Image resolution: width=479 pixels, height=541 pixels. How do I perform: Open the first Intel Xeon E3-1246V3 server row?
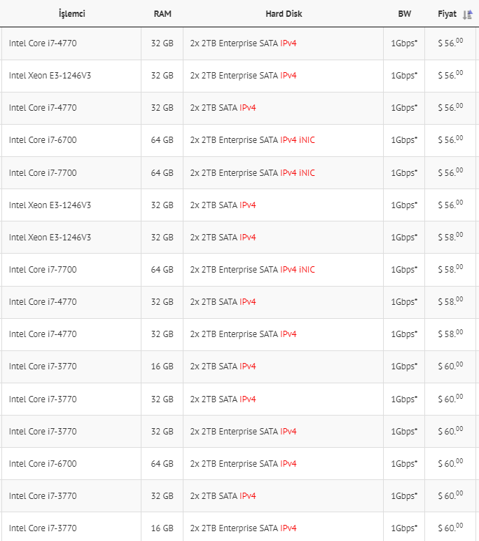[239, 76]
